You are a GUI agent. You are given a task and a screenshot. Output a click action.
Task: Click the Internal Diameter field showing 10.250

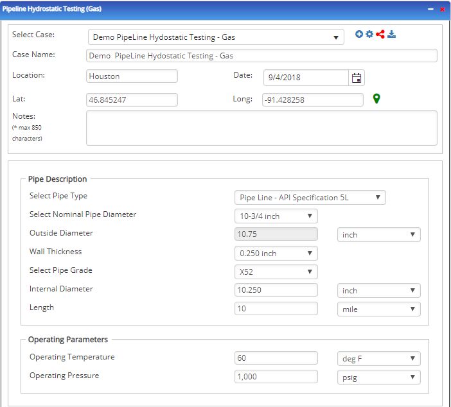(x=276, y=290)
